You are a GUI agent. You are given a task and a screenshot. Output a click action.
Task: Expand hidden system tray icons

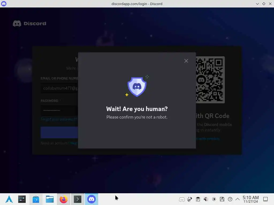tap(238, 199)
